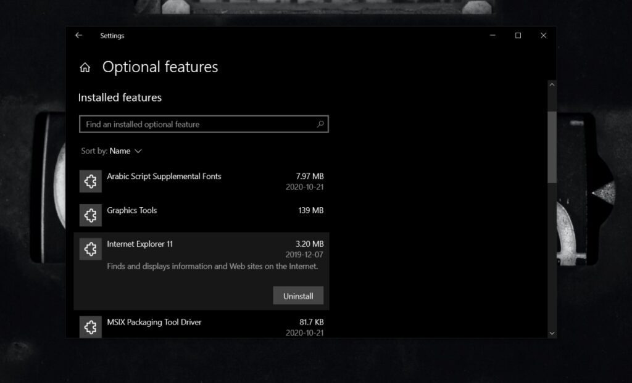The width and height of the screenshot is (632, 383).
Task: Expand the Graphics Tools entry
Action: coord(204,210)
